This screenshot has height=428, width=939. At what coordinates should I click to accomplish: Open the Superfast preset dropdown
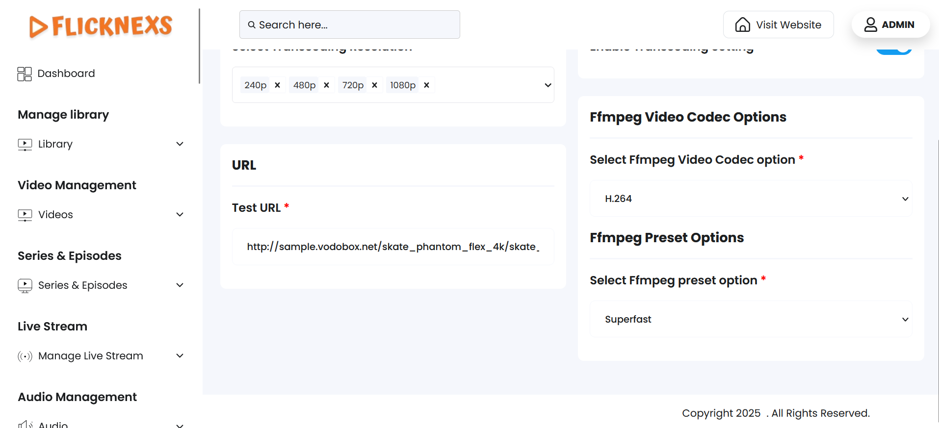click(751, 319)
